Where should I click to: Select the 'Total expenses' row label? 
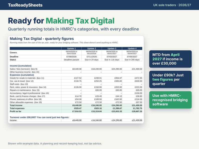click(x=17, y=108)
